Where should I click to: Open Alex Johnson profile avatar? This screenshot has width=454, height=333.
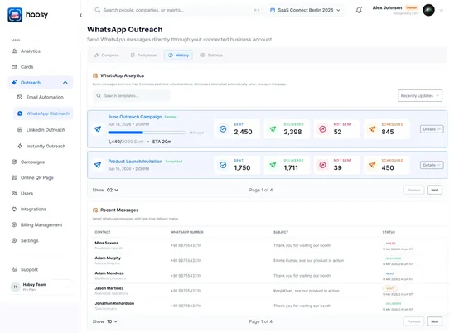[x=428, y=10]
